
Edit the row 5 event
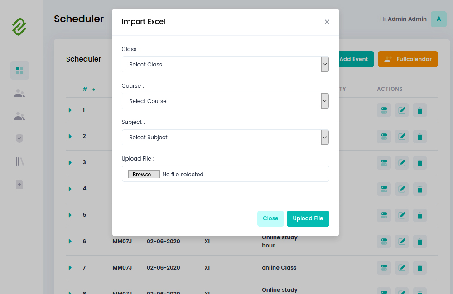[x=402, y=215]
